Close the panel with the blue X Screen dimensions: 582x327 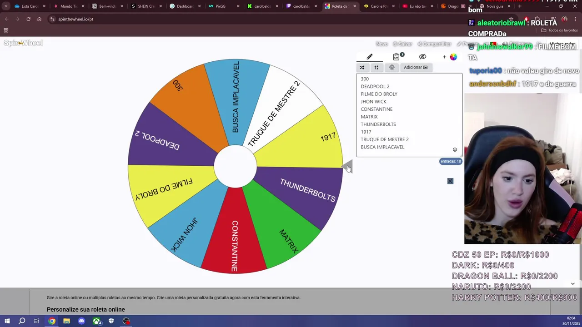[450, 181]
